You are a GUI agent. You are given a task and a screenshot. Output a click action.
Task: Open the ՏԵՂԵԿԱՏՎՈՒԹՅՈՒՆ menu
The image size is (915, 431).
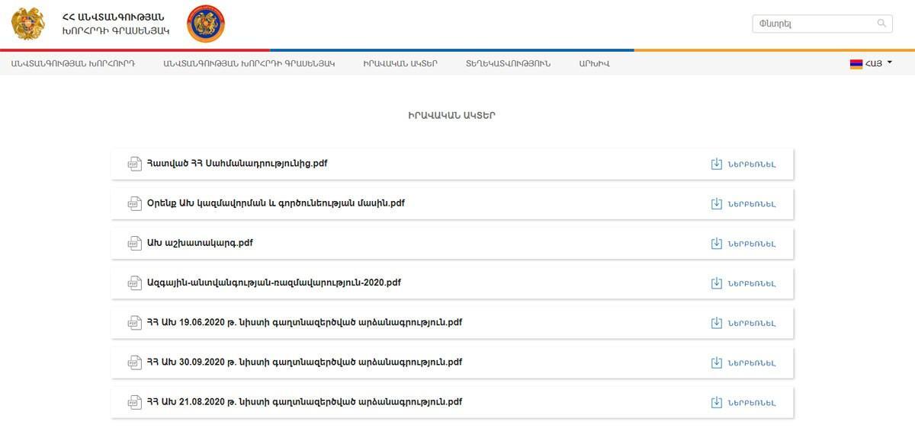508,64
